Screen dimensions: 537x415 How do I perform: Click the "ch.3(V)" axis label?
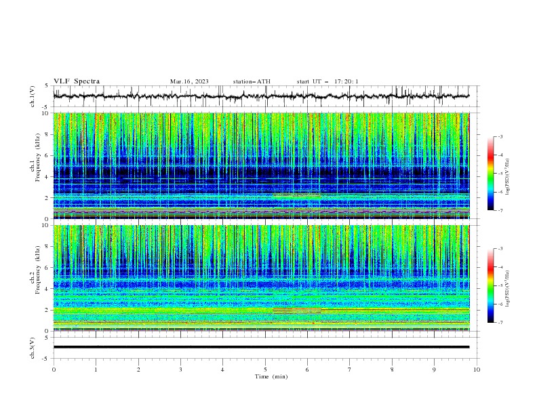click(x=33, y=348)
